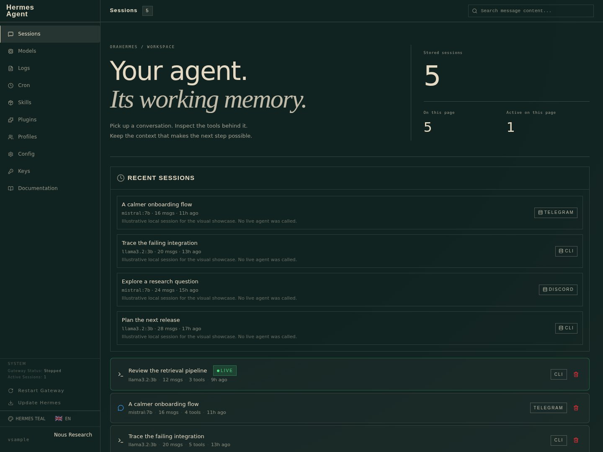Click CLI badge on Review the retrieval pipeline
The height and width of the screenshot is (452, 603).
tap(559, 375)
